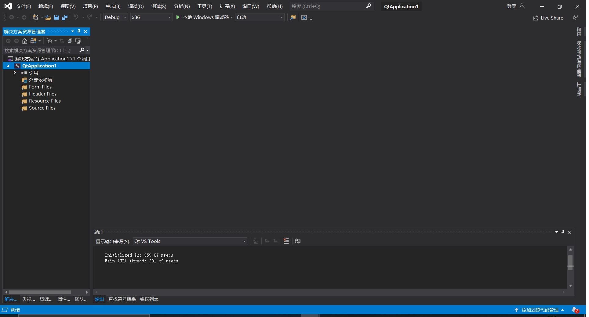Viewport: 589px width, 317px height.
Task: Toggle the pin on the Output panel
Action: (563, 232)
